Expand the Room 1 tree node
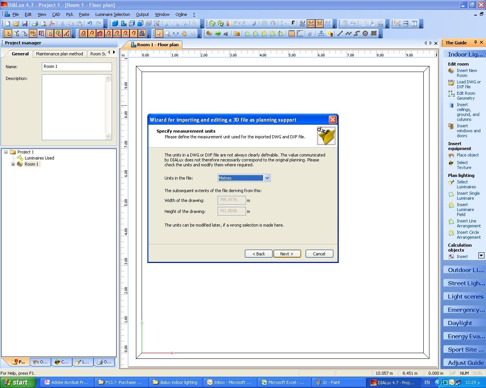The width and height of the screenshot is (486, 388). [x=13, y=164]
